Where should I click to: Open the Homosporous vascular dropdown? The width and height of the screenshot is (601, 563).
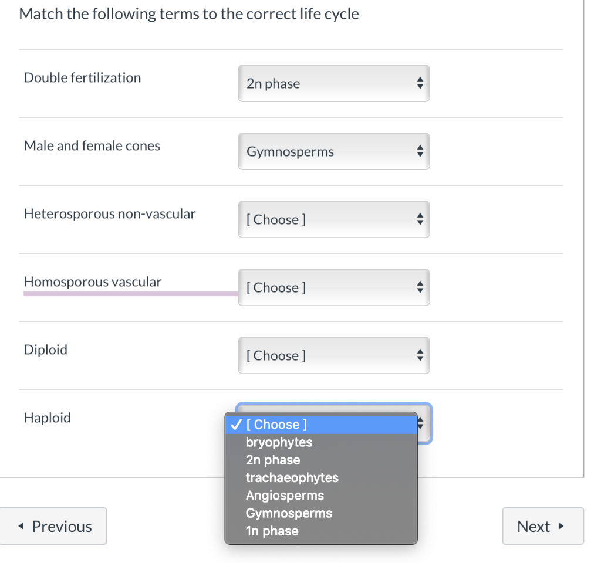[333, 287]
